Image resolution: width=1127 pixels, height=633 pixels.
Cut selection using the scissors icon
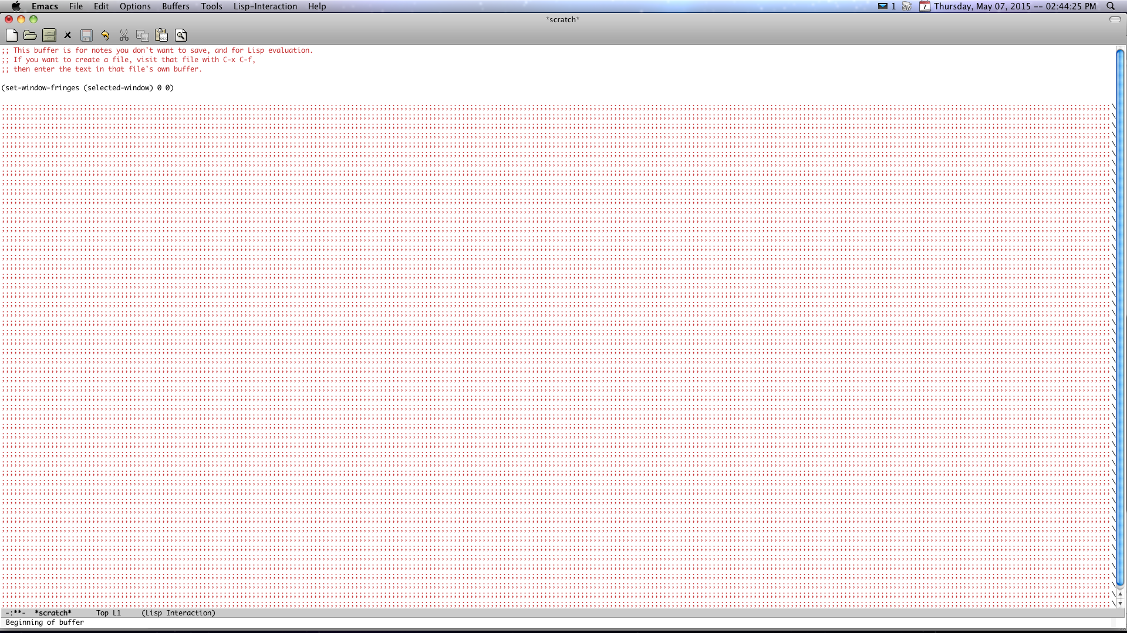point(124,36)
